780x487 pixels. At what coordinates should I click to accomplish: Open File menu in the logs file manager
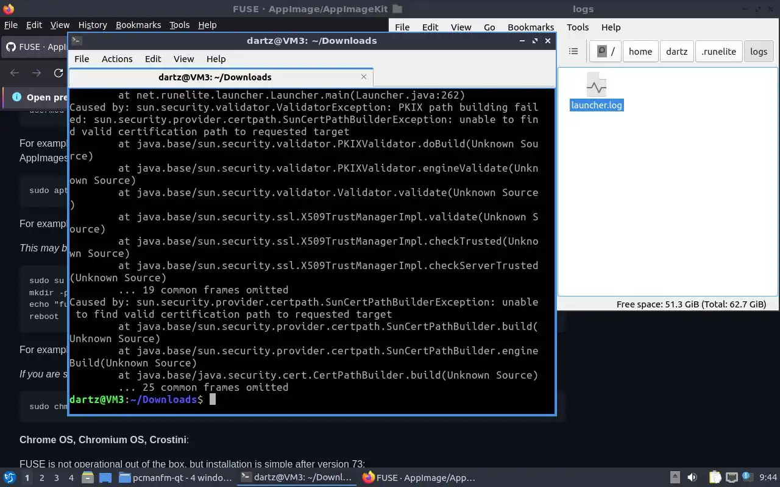pos(402,27)
